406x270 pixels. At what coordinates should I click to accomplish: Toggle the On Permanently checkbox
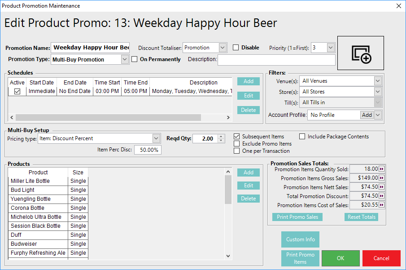135,59
